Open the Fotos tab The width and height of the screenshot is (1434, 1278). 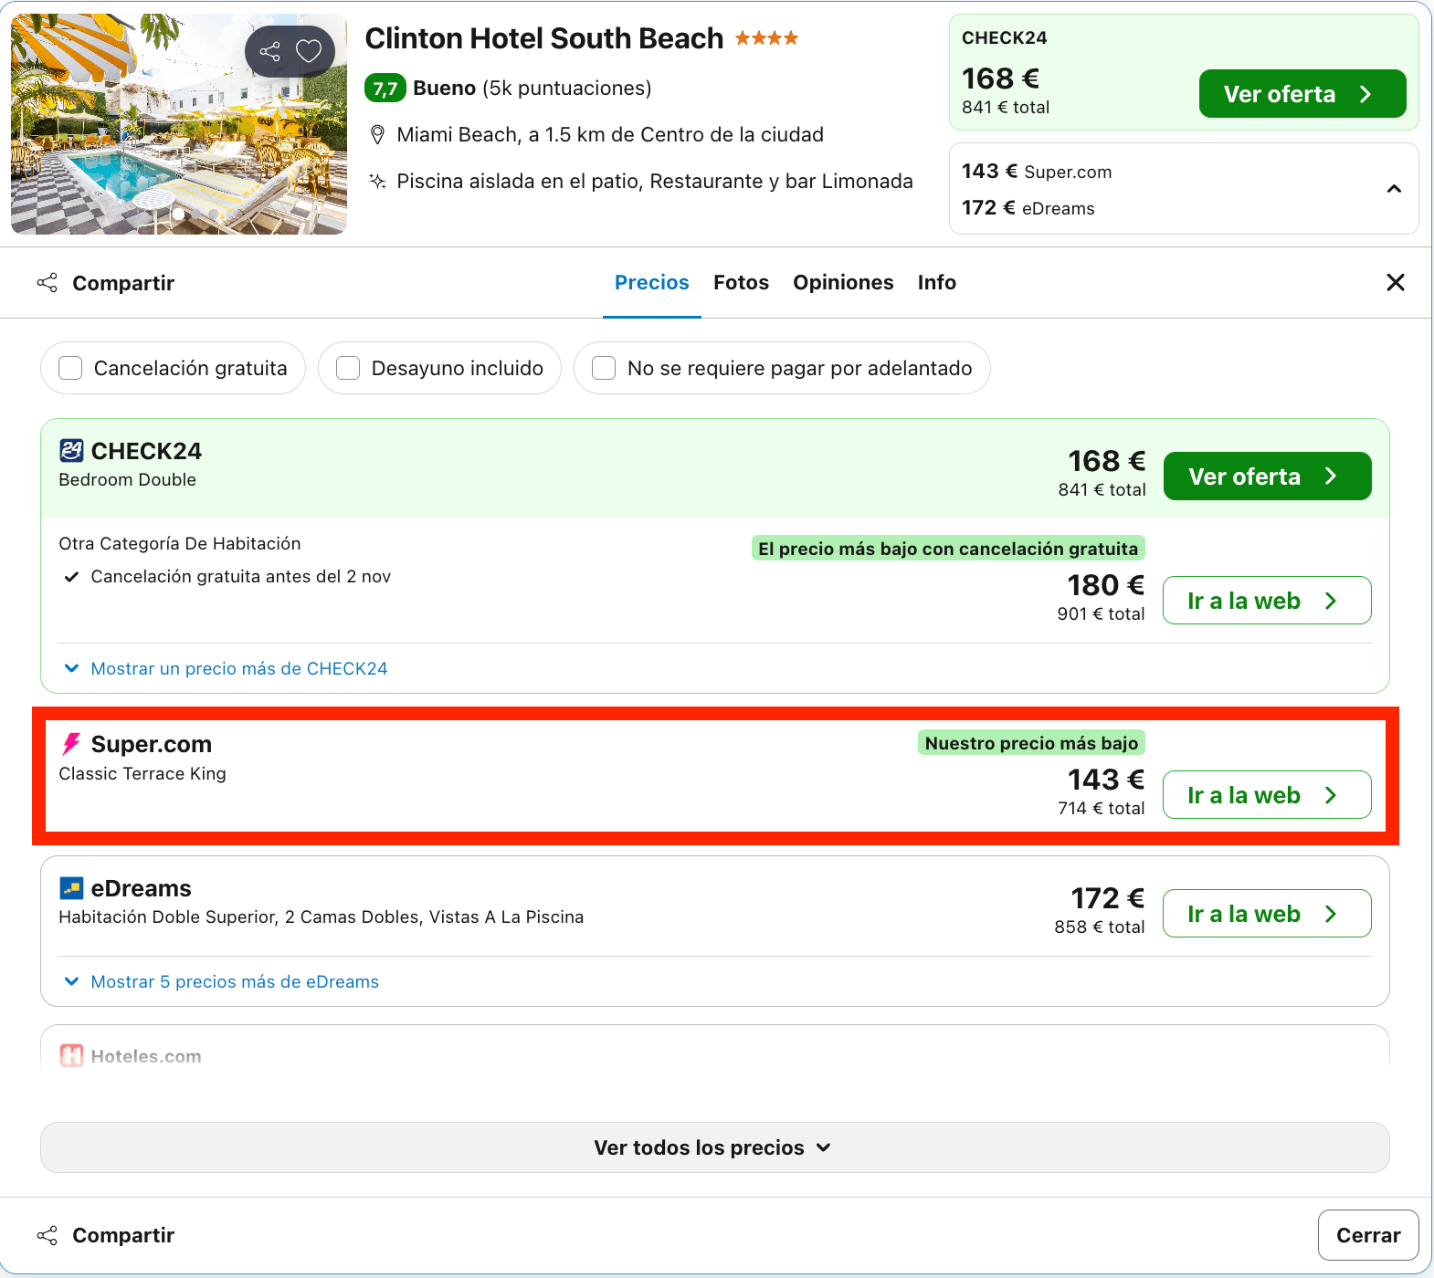pos(742,283)
